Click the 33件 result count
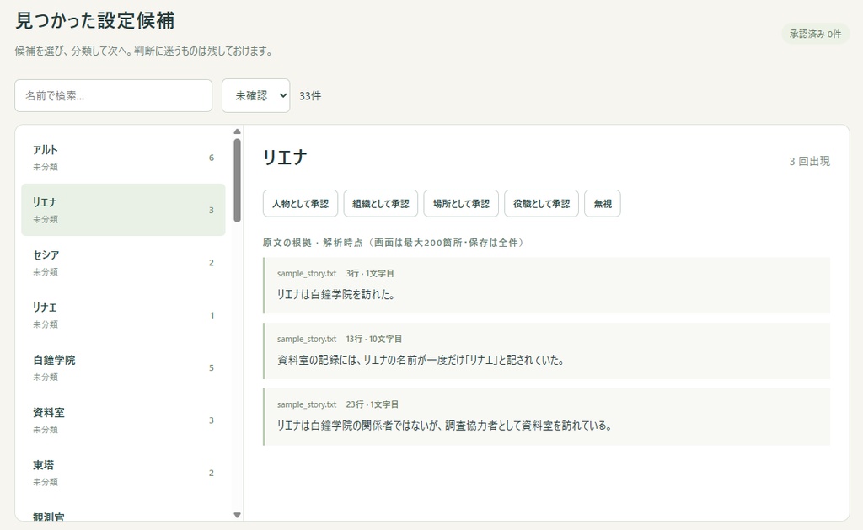The width and height of the screenshot is (863, 530). 310,96
